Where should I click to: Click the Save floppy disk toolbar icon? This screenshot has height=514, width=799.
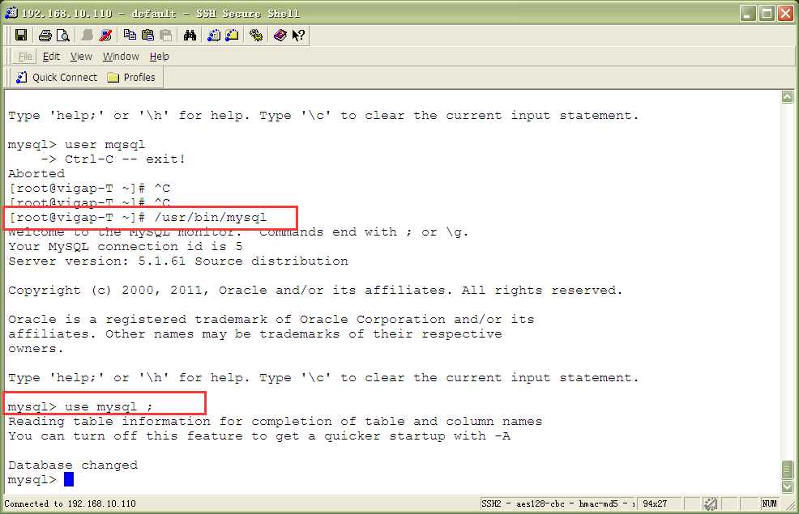point(21,35)
